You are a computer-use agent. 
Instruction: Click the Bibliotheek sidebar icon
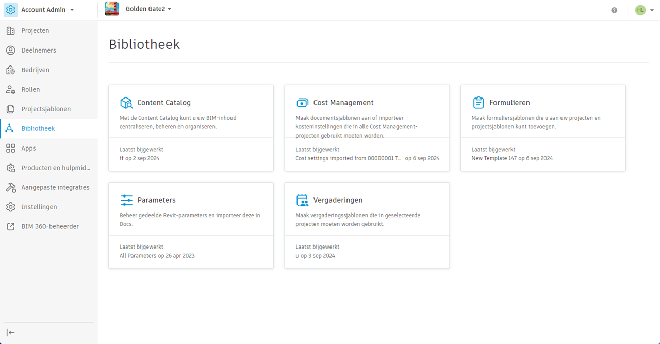tap(10, 128)
